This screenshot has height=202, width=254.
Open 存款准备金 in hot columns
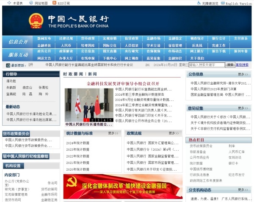[198, 152]
